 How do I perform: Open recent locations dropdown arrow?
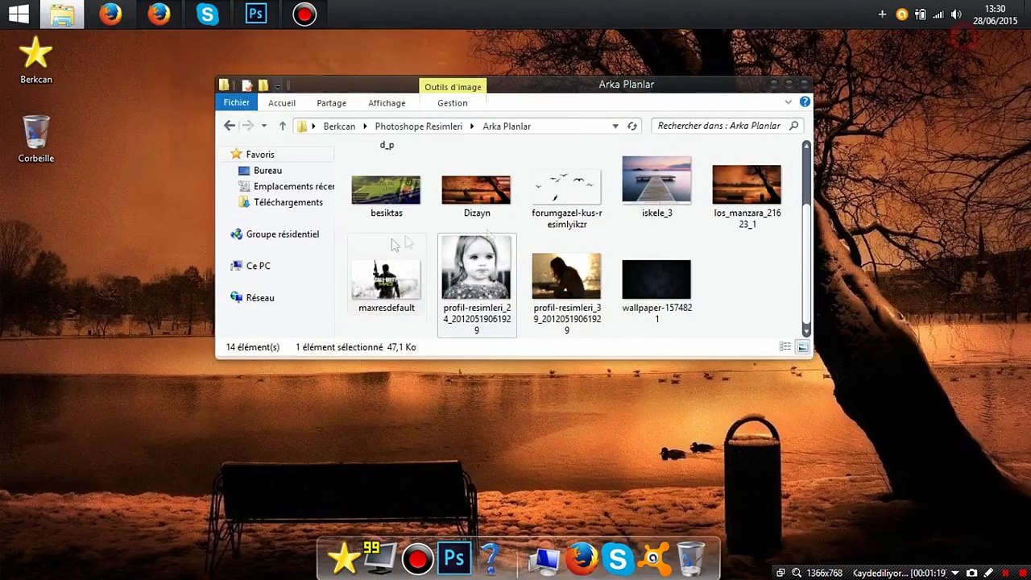pos(263,126)
